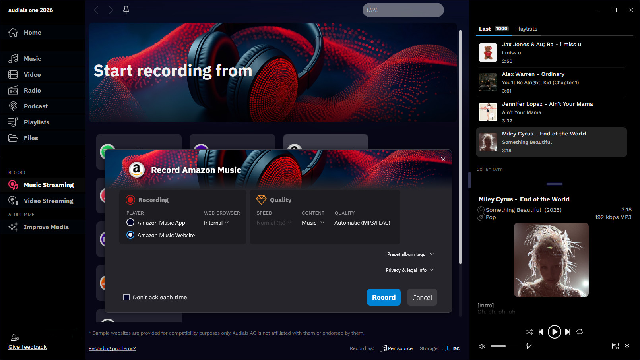Open the Files section icon
Screen dimensions: 640x360
13,138
